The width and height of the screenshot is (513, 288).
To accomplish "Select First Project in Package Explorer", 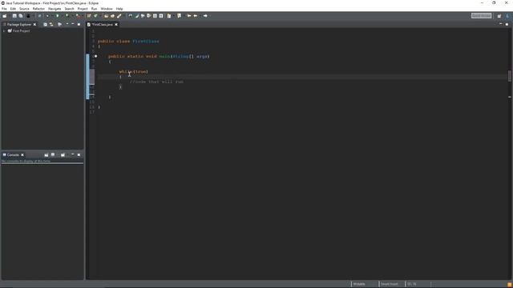I will [x=21, y=31].
